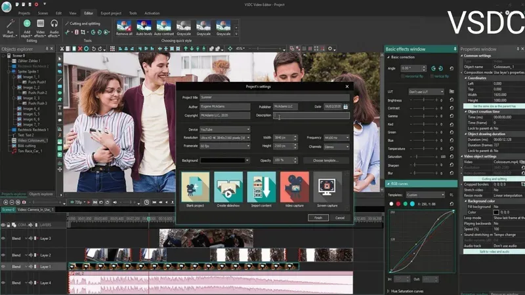This screenshot has height=295, width=525.
Task: Open the Activation tab
Action: tap(152, 13)
